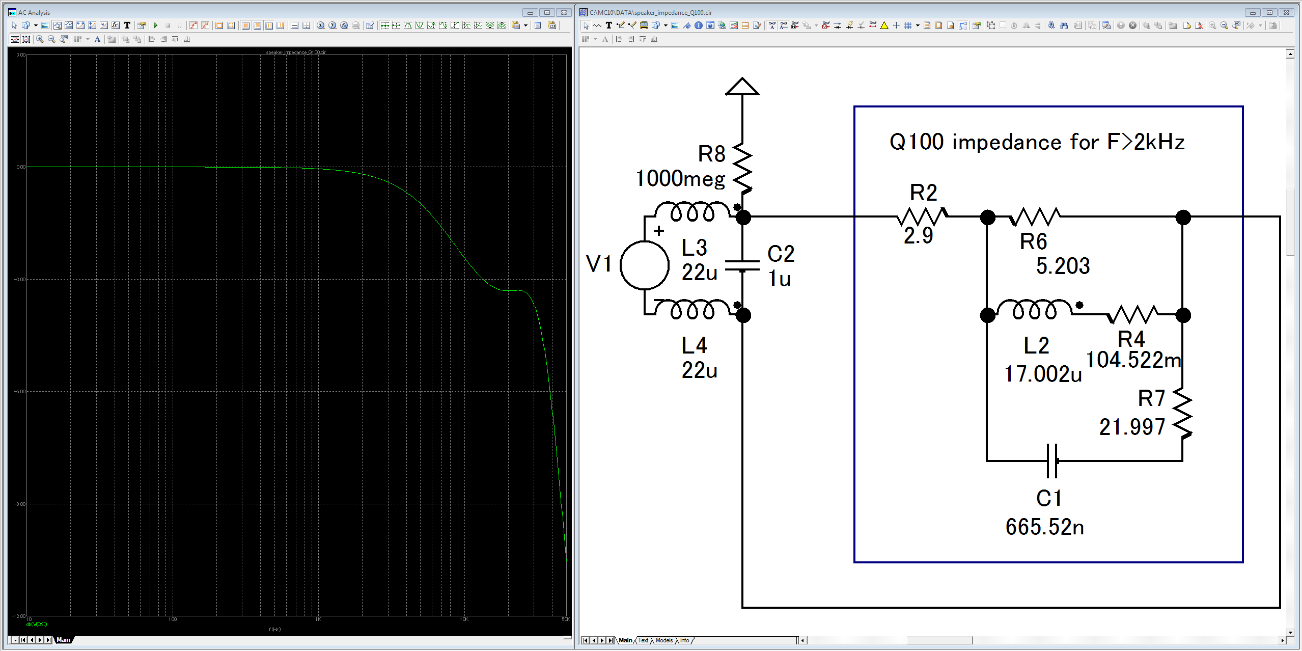Click the Y-axis cursor function icon

pos(332,25)
